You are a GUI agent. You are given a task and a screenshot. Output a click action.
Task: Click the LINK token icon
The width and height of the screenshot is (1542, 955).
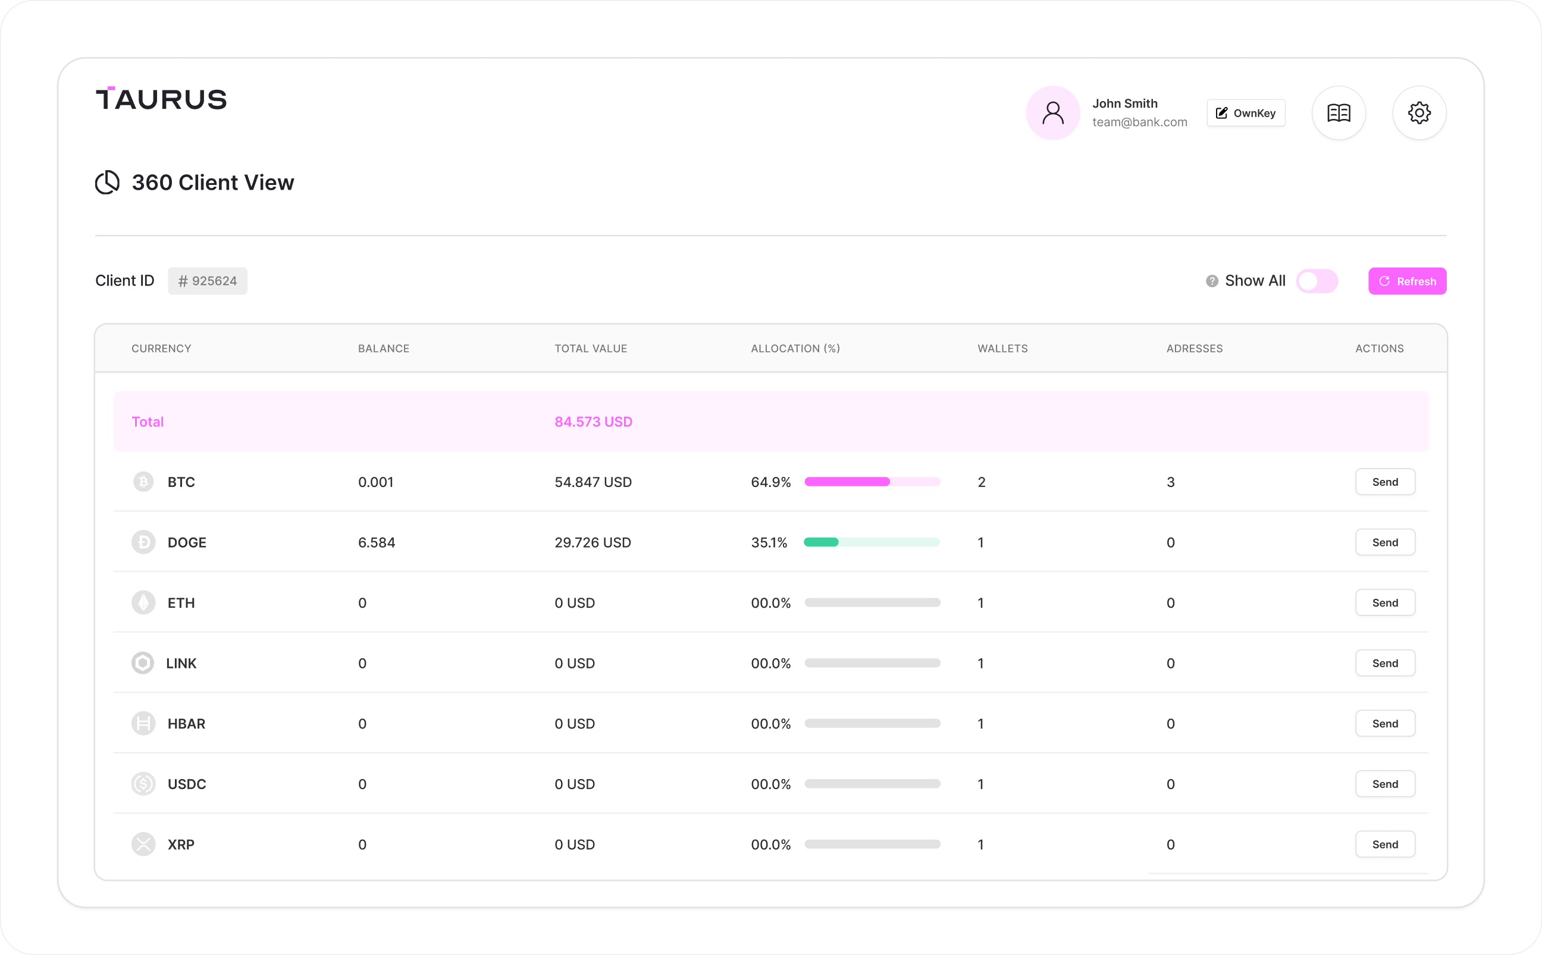click(143, 663)
